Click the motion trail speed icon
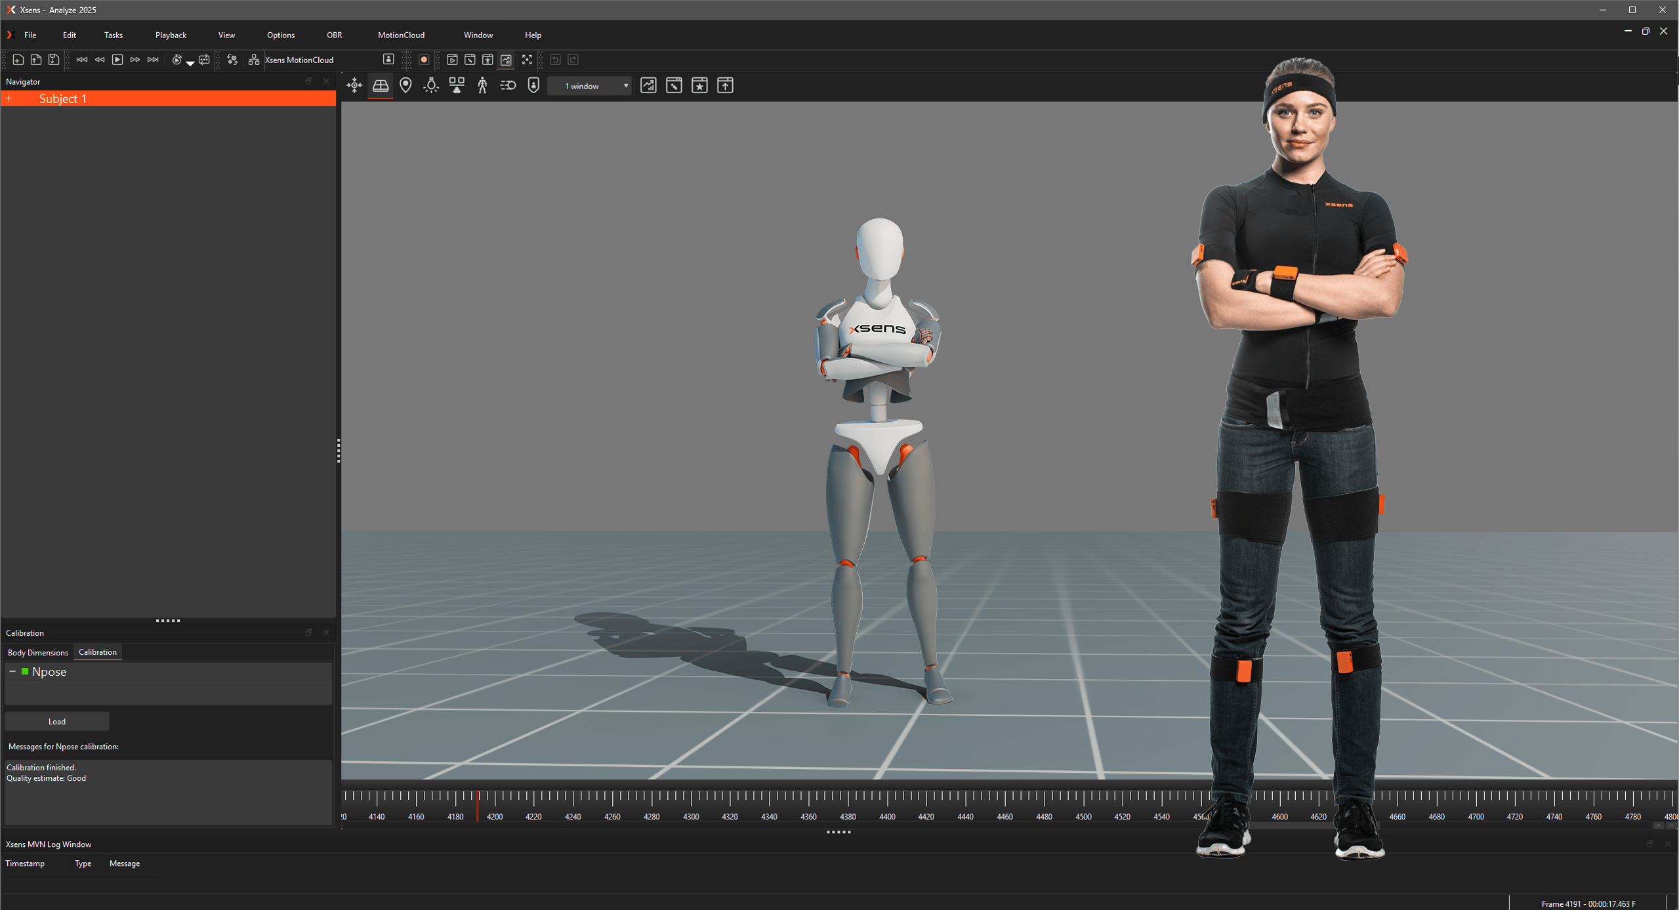The width and height of the screenshot is (1679, 910). tap(508, 85)
